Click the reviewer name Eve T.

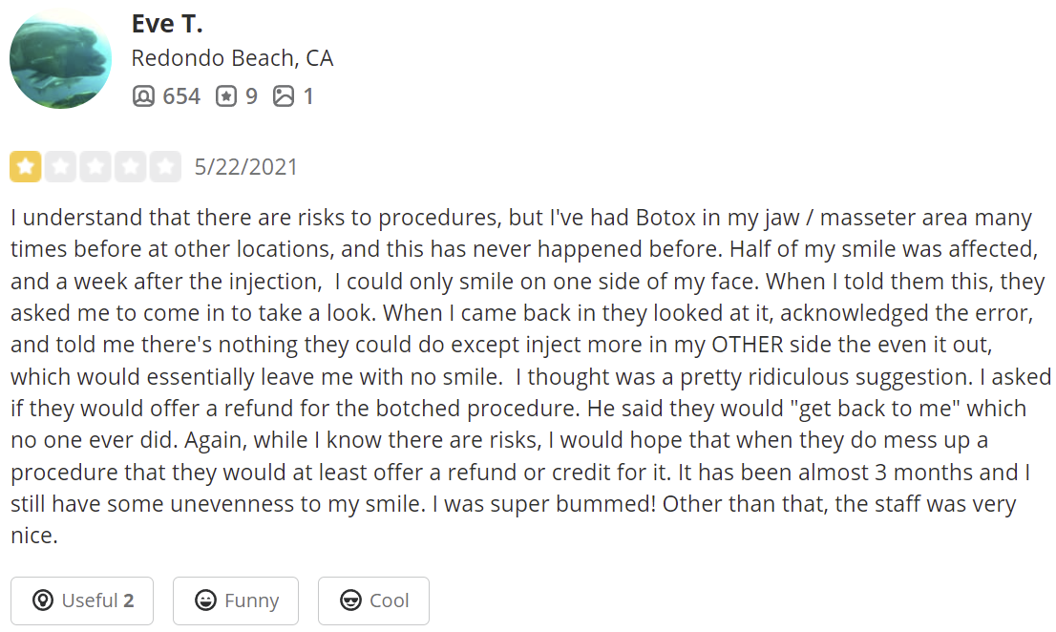tap(167, 24)
